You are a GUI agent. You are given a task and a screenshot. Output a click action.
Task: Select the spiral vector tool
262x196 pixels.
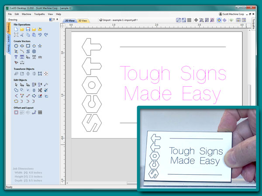point(34,51)
